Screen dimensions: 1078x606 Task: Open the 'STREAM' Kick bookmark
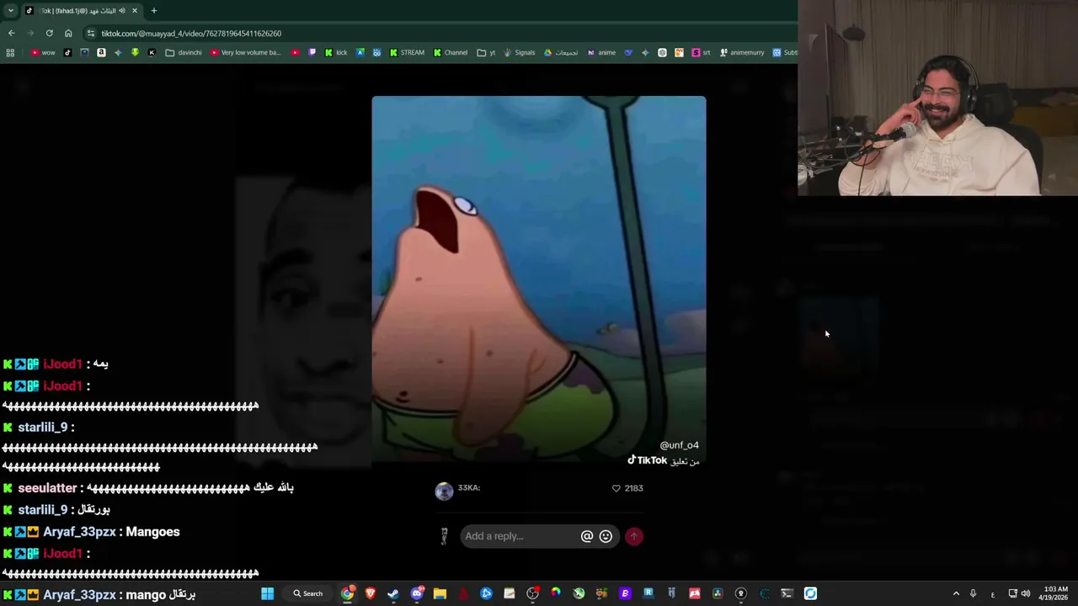(406, 52)
